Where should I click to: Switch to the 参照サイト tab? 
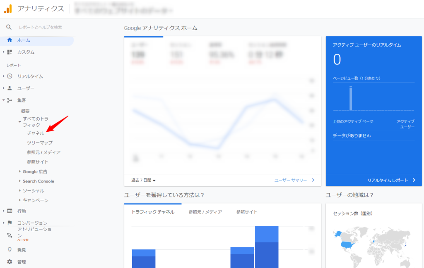point(247,212)
